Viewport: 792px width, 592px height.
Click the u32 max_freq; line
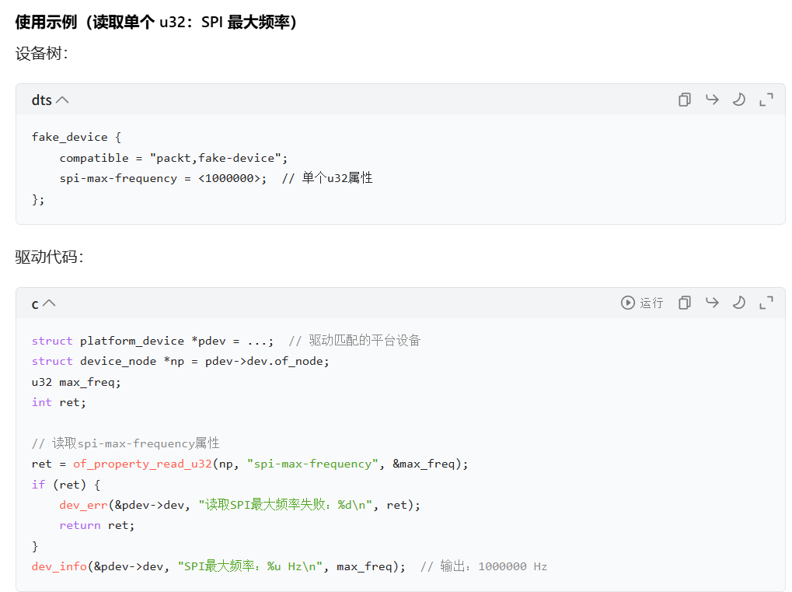coord(76,382)
